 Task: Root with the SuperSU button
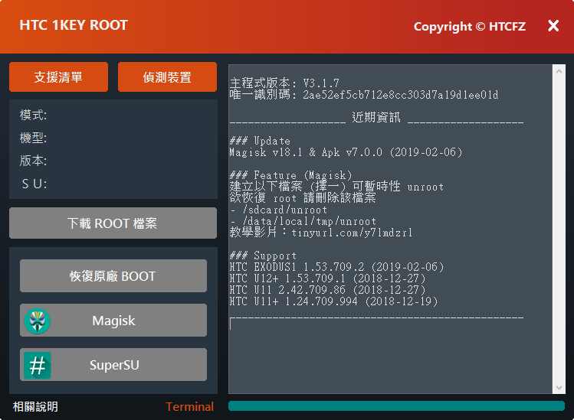tap(113, 365)
